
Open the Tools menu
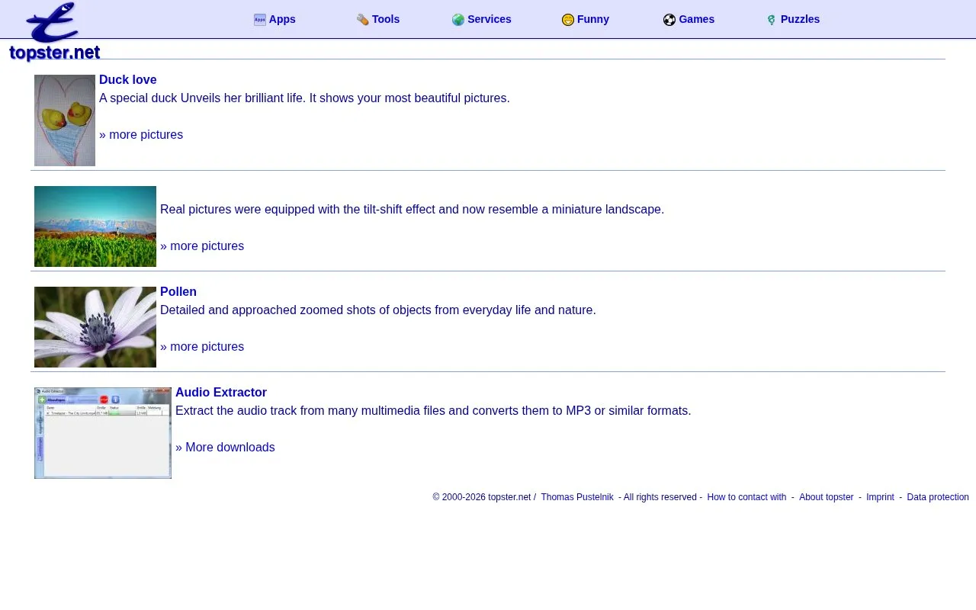tap(386, 19)
